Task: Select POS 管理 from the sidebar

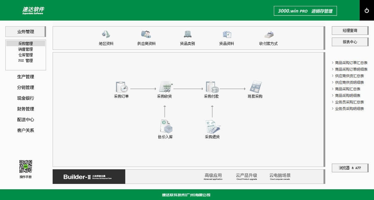Action: coord(25,61)
